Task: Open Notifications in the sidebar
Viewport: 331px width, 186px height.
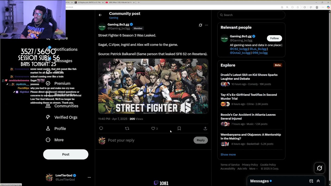Action: tap(66, 49)
